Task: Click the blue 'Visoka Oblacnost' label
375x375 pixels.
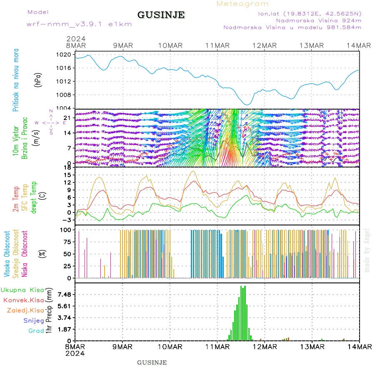Action: [7, 254]
